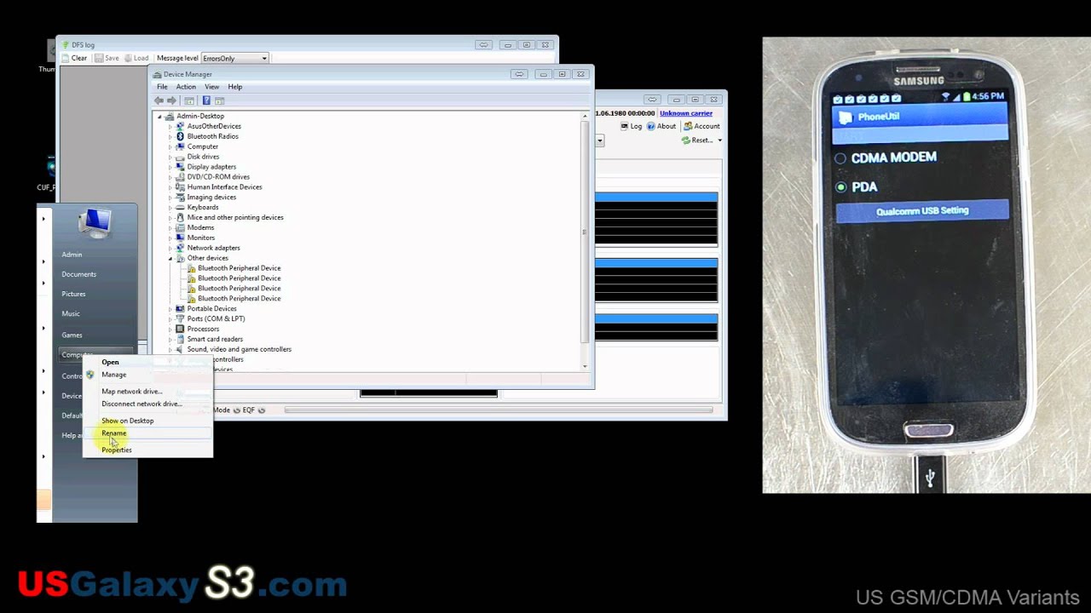Open Games from the Start menu
The width and height of the screenshot is (1091, 613).
coord(72,335)
